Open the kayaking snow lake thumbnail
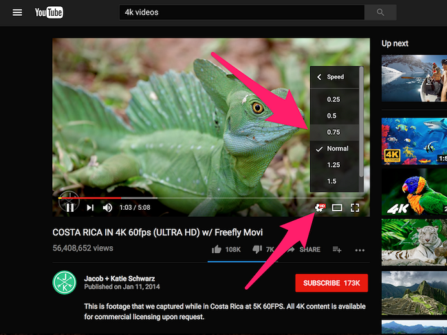Screen dimensions: 447x335 coord(414,78)
